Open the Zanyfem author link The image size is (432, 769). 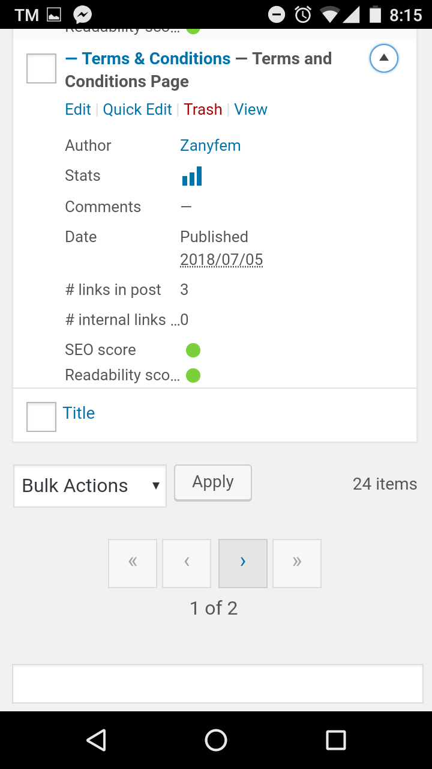coord(210,145)
